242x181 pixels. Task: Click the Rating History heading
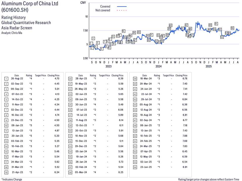[14, 17]
